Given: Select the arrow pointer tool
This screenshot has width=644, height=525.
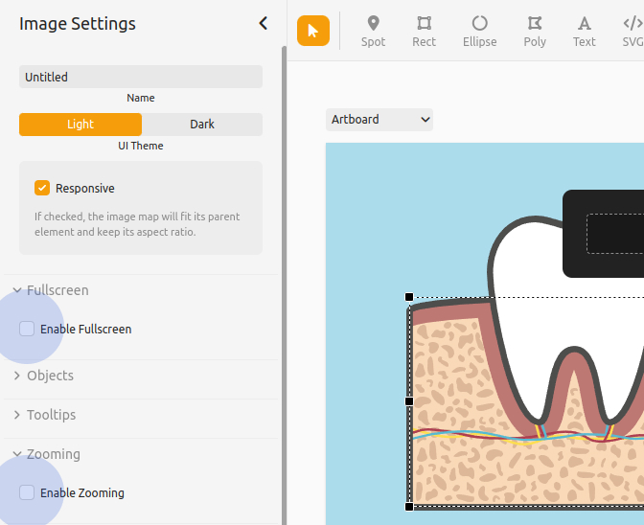Looking at the screenshot, I should click(313, 31).
